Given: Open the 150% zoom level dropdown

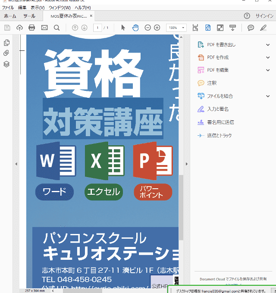Looking at the screenshot, I should pos(183,28).
